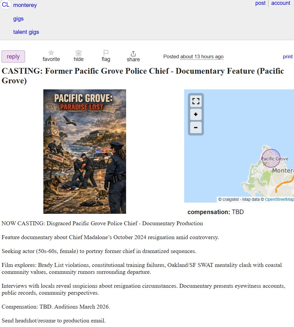Open the gigs category

click(x=18, y=19)
